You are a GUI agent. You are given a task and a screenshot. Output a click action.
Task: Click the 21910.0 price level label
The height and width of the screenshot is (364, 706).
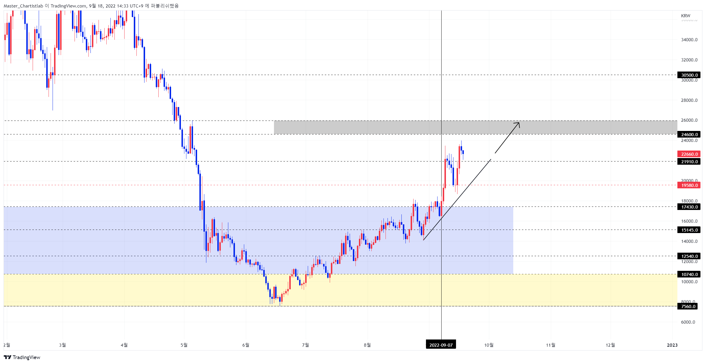[689, 162]
